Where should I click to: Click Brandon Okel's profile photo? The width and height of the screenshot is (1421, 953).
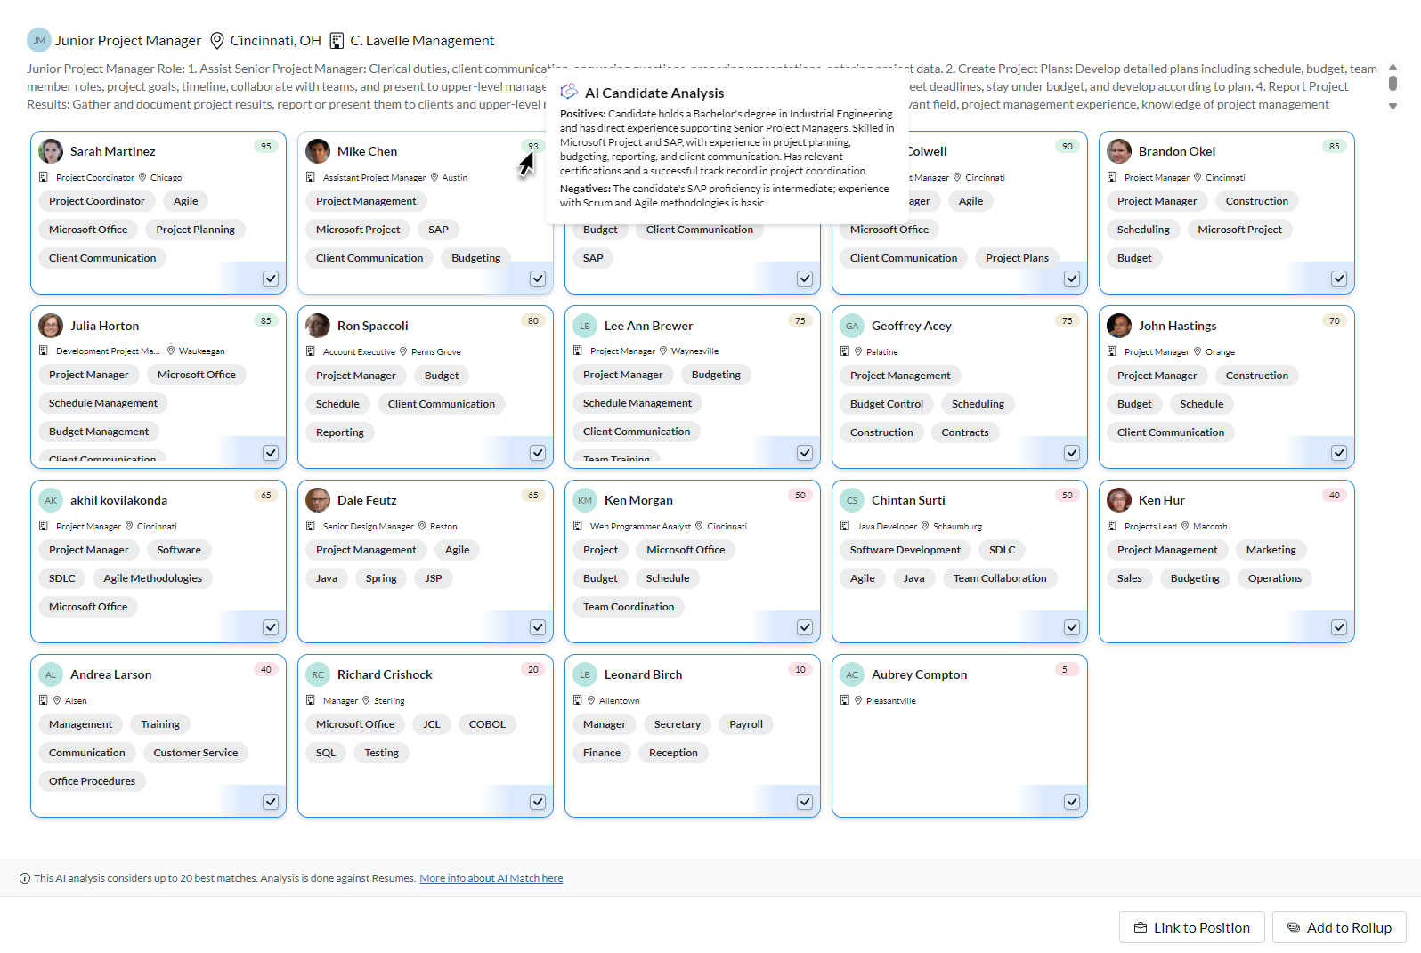(1119, 151)
